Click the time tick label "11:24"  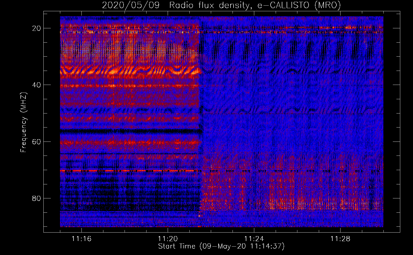pyautogui.click(x=254, y=239)
